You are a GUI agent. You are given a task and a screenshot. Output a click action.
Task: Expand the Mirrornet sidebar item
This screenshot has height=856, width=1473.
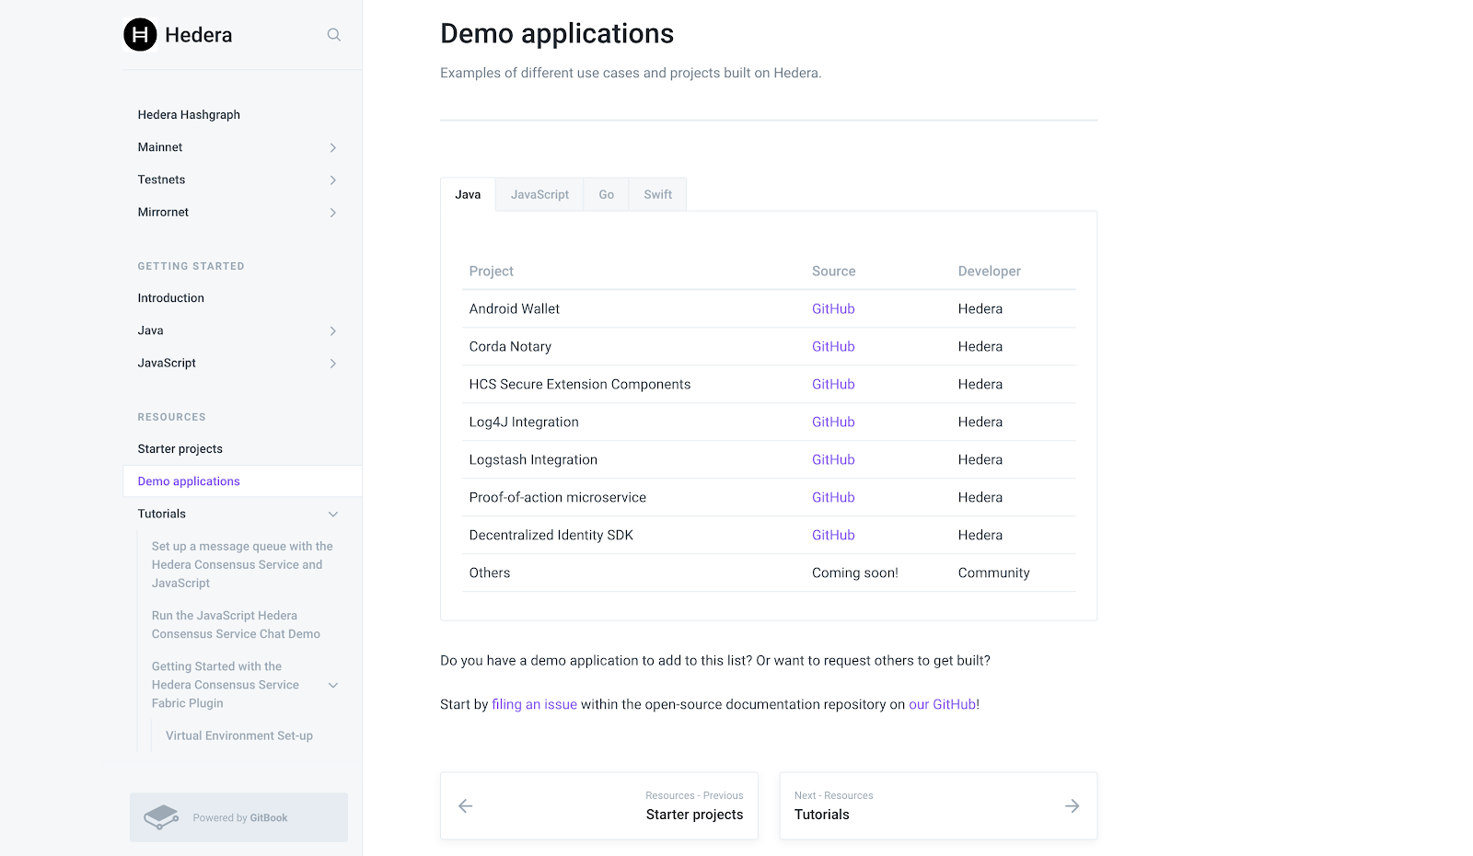(332, 213)
